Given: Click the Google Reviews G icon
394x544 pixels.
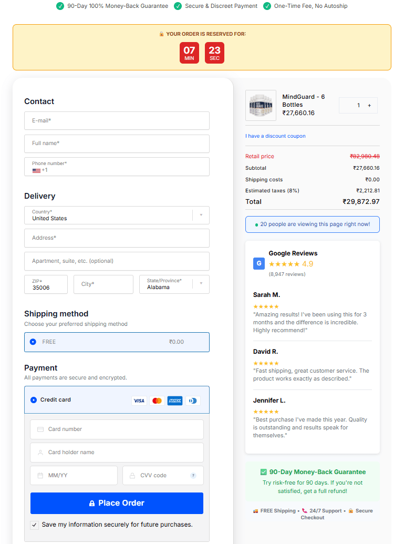Looking at the screenshot, I should click(258, 263).
